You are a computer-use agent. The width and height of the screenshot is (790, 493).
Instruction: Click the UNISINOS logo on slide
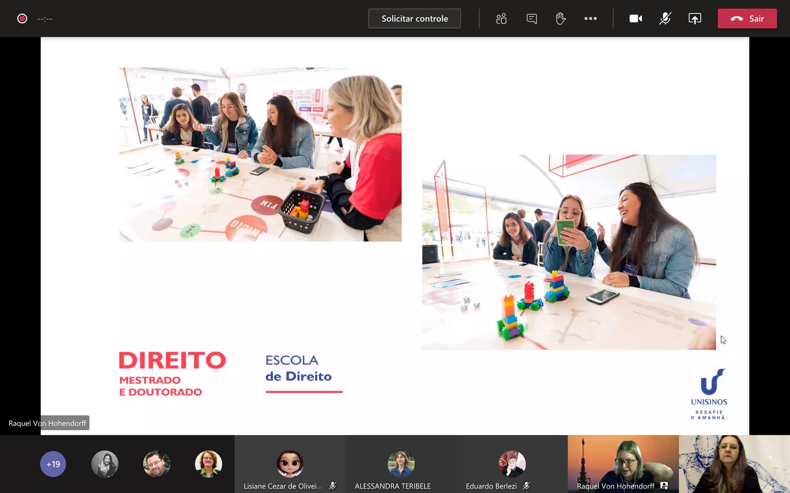pyautogui.click(x=709, y=394)
